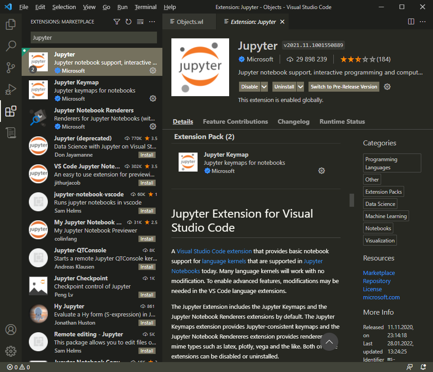433x372 pixels.
Task: Click the star rating (184) in header
Action: tap(365, 59)
